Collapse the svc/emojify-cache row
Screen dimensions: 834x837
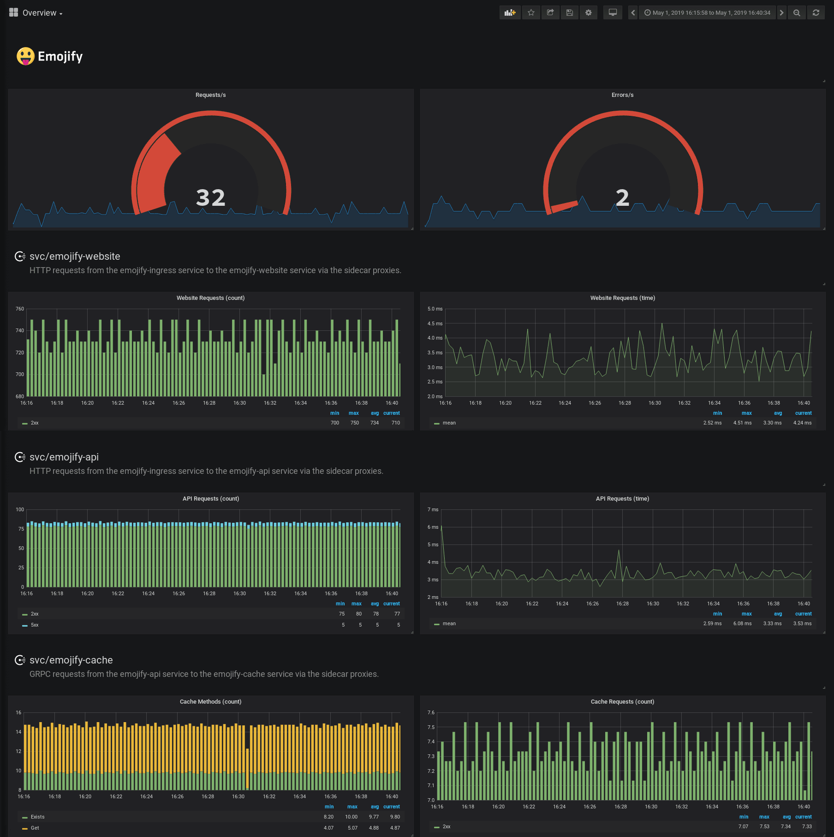(x=71, y=660)
